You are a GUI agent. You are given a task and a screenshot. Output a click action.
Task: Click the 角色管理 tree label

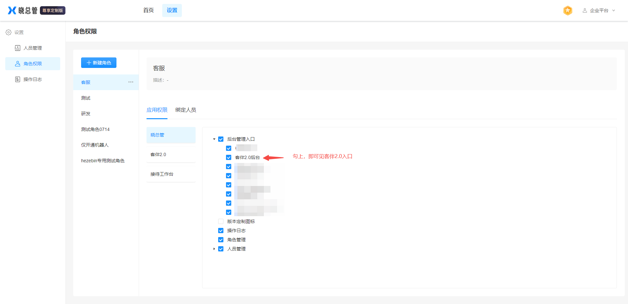tap(236, 240)
